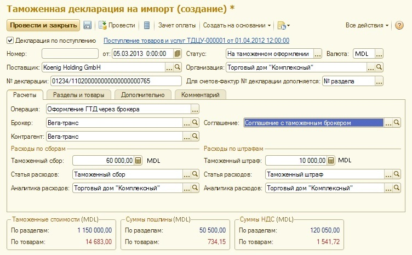Open the Поступление товаров и услуг ТДЦУ-000001 link
This screenshot has width=412, height=255.
click(x=197, y=40)
